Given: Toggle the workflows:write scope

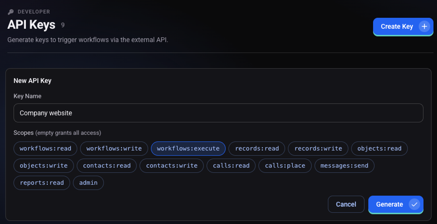Looking at the screenshot, I should 114,148.
